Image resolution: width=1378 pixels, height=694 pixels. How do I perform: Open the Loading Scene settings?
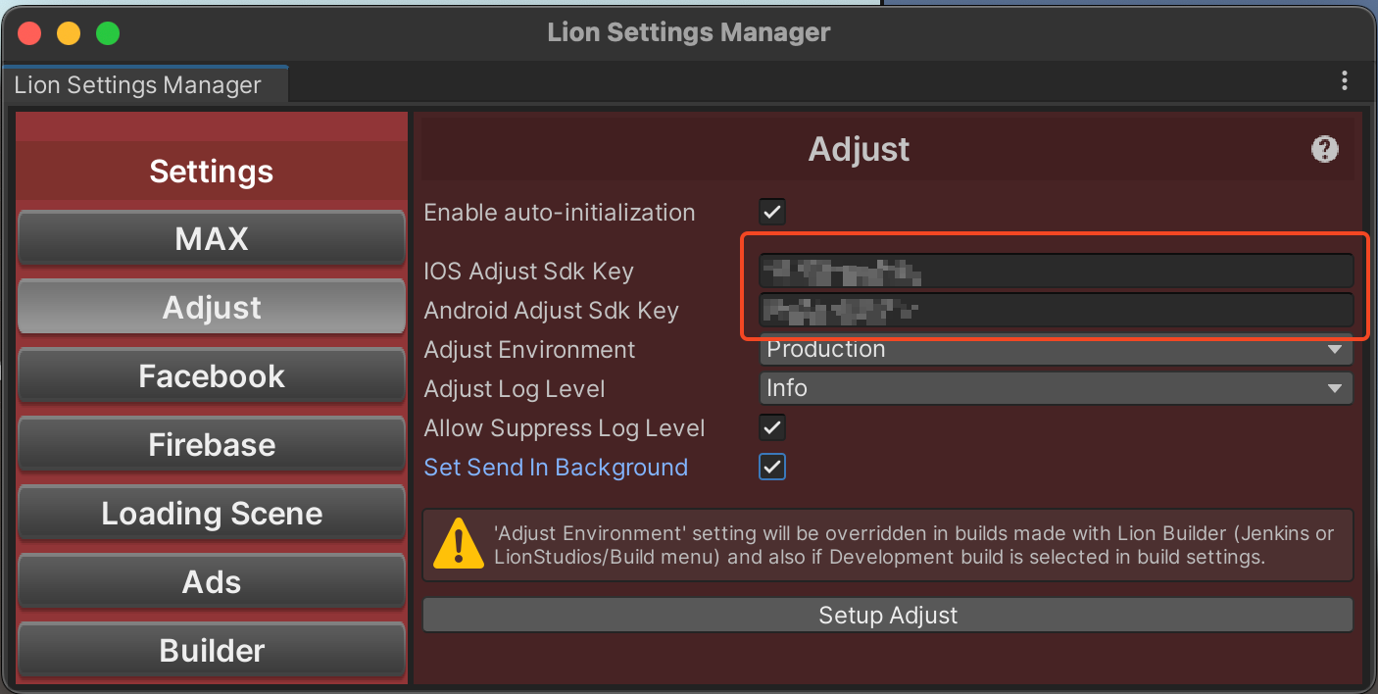[x=212, y=513]
